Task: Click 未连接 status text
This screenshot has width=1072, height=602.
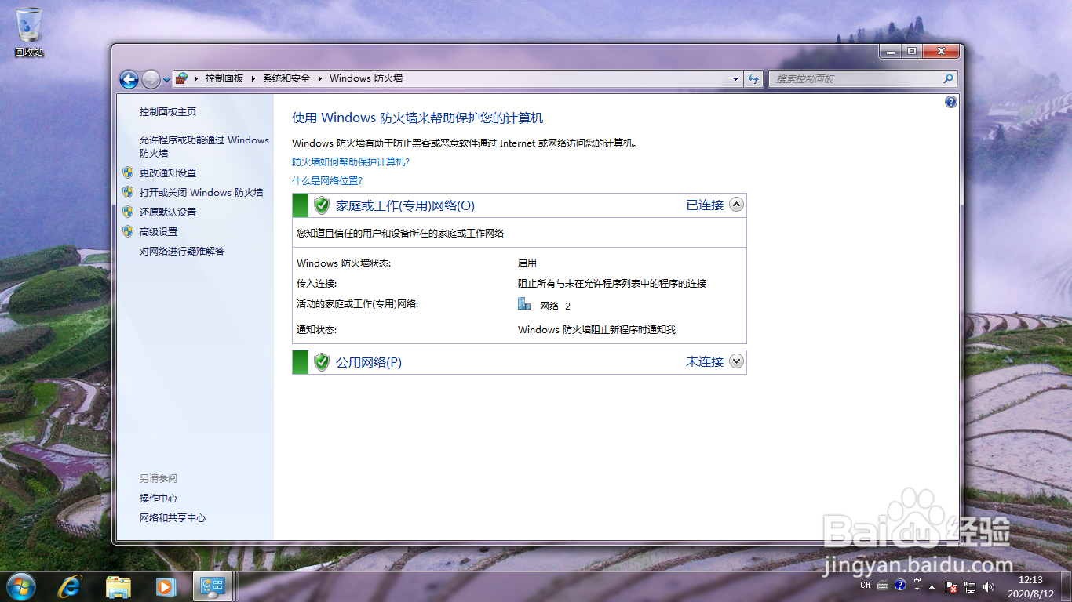Action: 705,362
